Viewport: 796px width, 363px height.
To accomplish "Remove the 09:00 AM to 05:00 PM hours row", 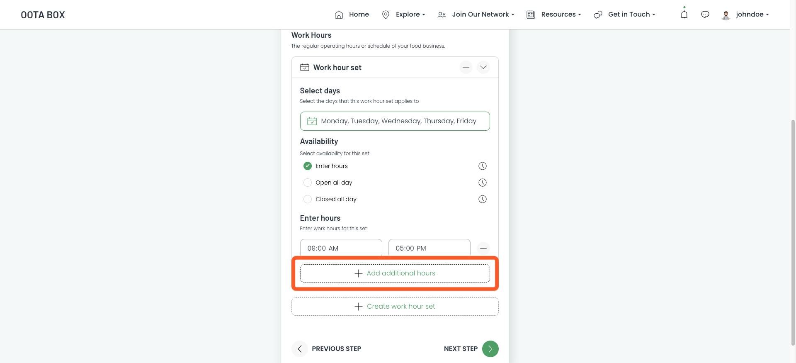I will 483,248.
